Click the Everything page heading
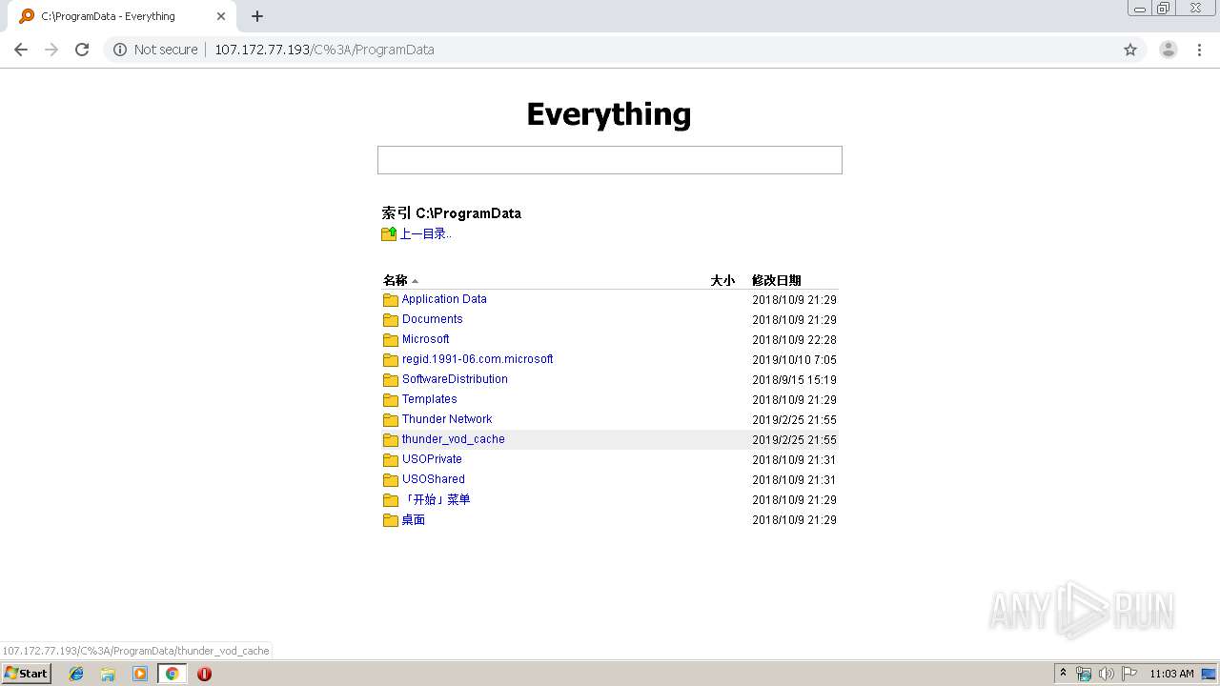The image size is (1220, 686). click(x=609, y=114)
